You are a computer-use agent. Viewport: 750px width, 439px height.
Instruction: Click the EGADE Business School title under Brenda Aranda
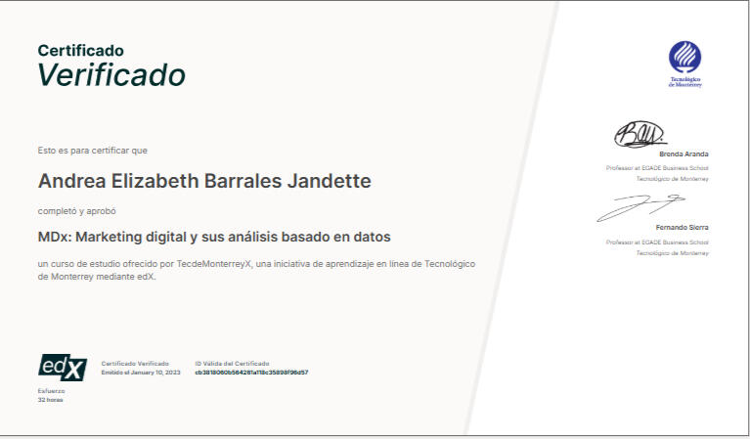coord(657,168)
